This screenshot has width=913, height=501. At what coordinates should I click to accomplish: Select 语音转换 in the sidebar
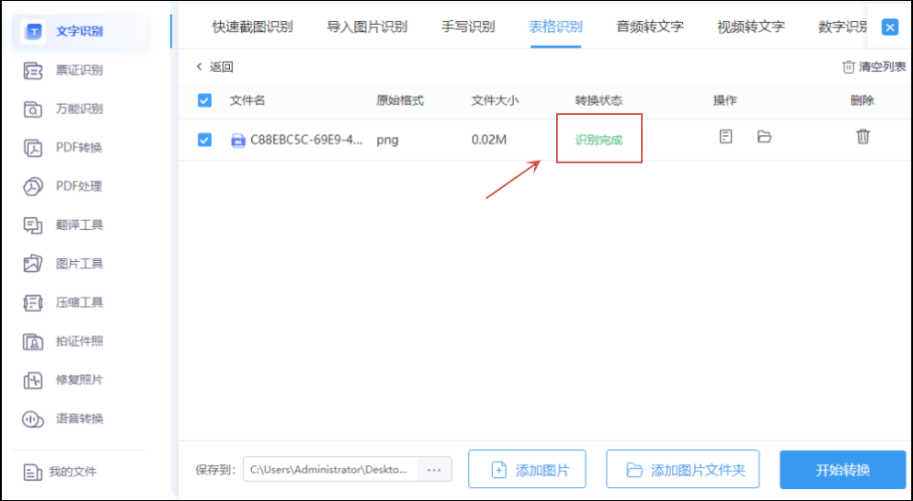[63, 418]
